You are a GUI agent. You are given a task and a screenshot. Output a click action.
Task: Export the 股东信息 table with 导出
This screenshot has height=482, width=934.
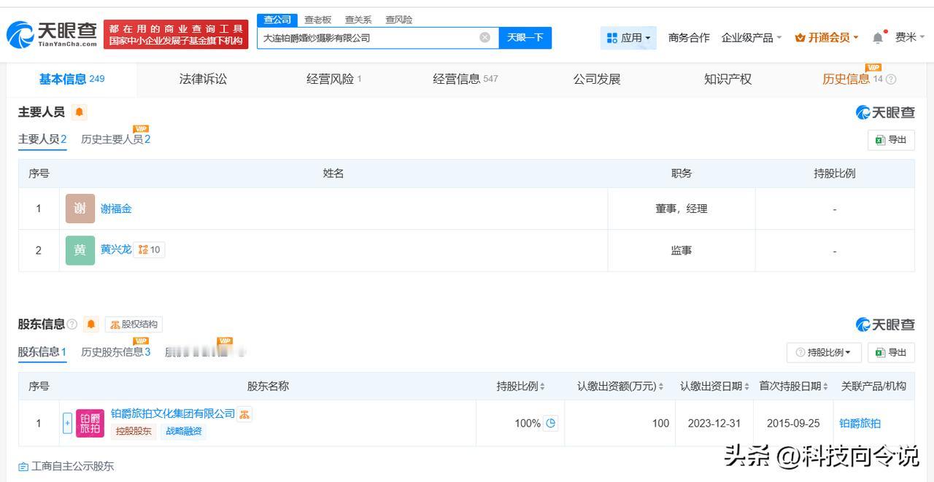click(x=891, y=352)
